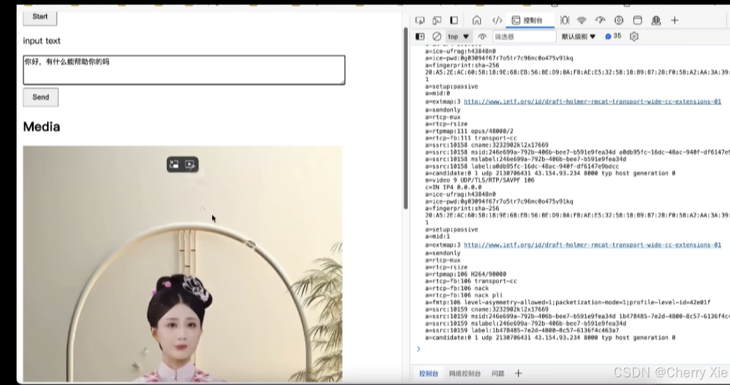The height and width of the screenshot is (385, 730).
Task: Focus the 筛选器 filter input field
Action: click(524, 36)
